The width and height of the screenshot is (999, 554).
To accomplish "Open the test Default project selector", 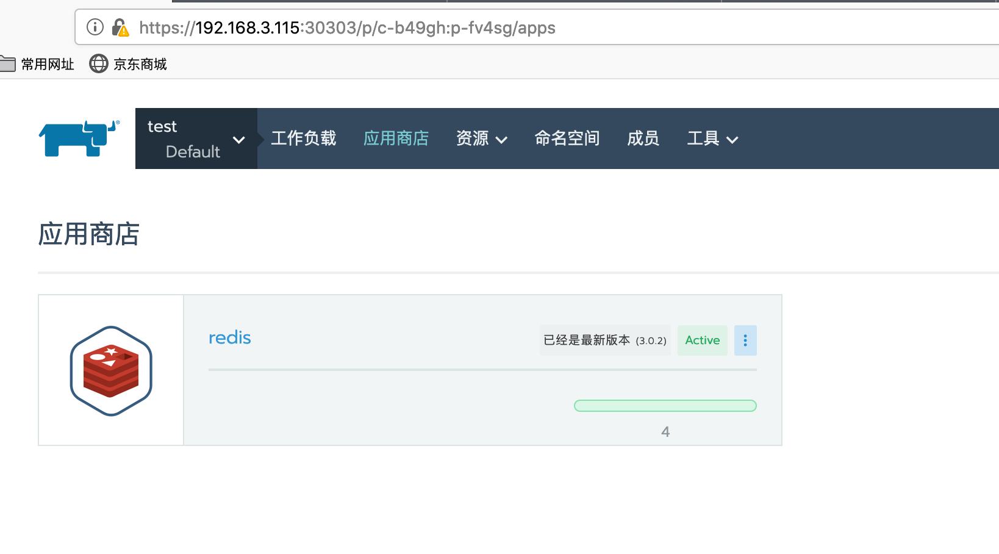I will (196, 138).
